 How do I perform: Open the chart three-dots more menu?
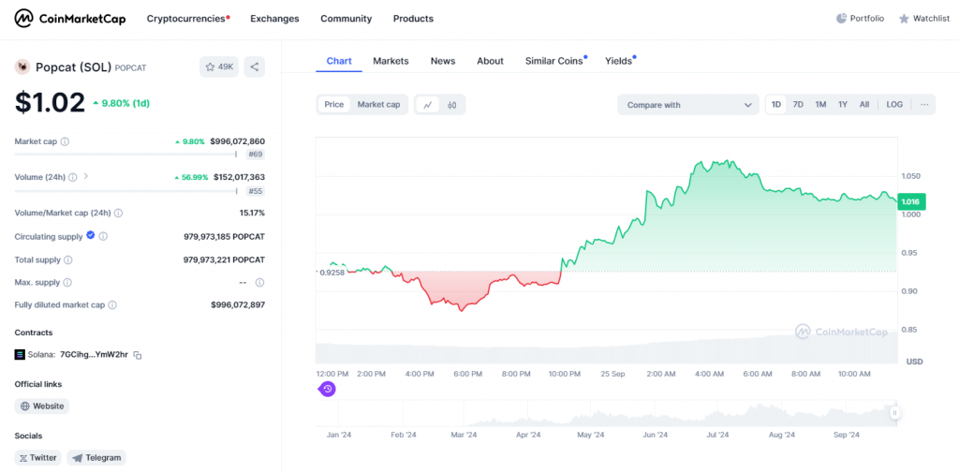click(924, 105)
